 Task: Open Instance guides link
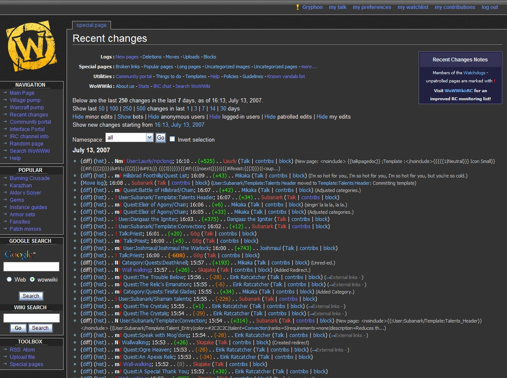29,207
